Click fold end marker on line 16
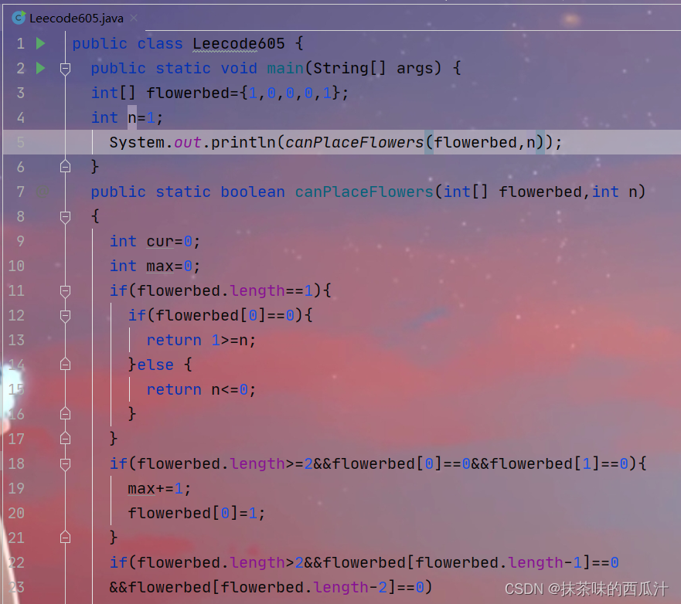 (65, 413)
